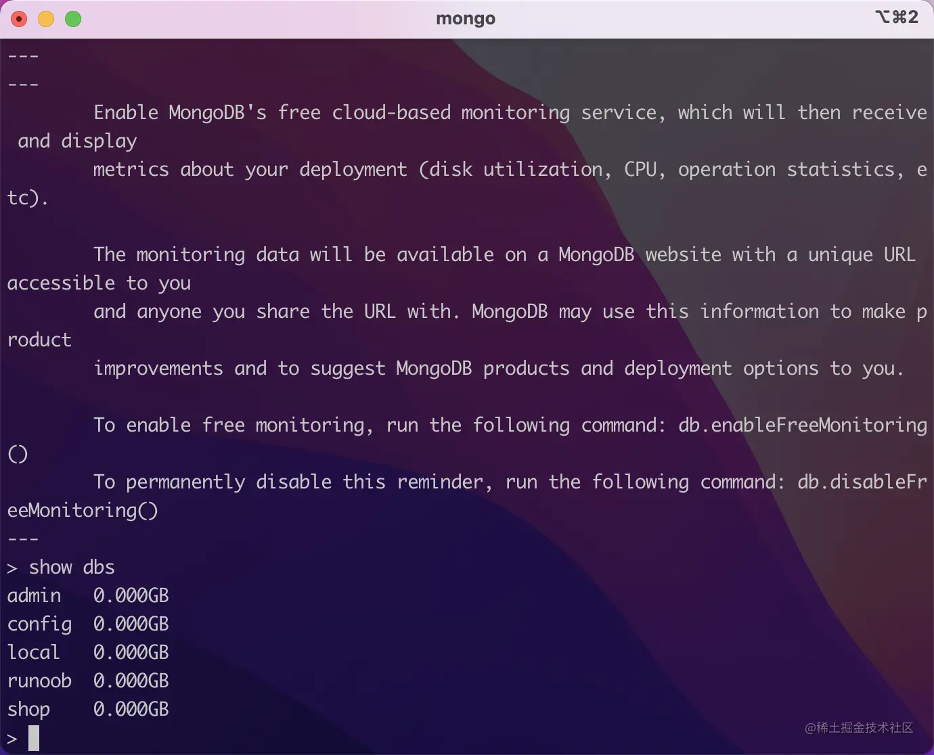934x755 pixels.
Task: Click the yellow minimize window button
Action: [x=46, y=19]
